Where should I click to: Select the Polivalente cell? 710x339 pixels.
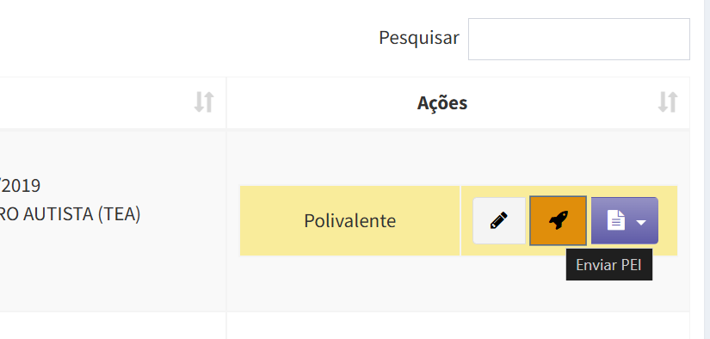349,221
